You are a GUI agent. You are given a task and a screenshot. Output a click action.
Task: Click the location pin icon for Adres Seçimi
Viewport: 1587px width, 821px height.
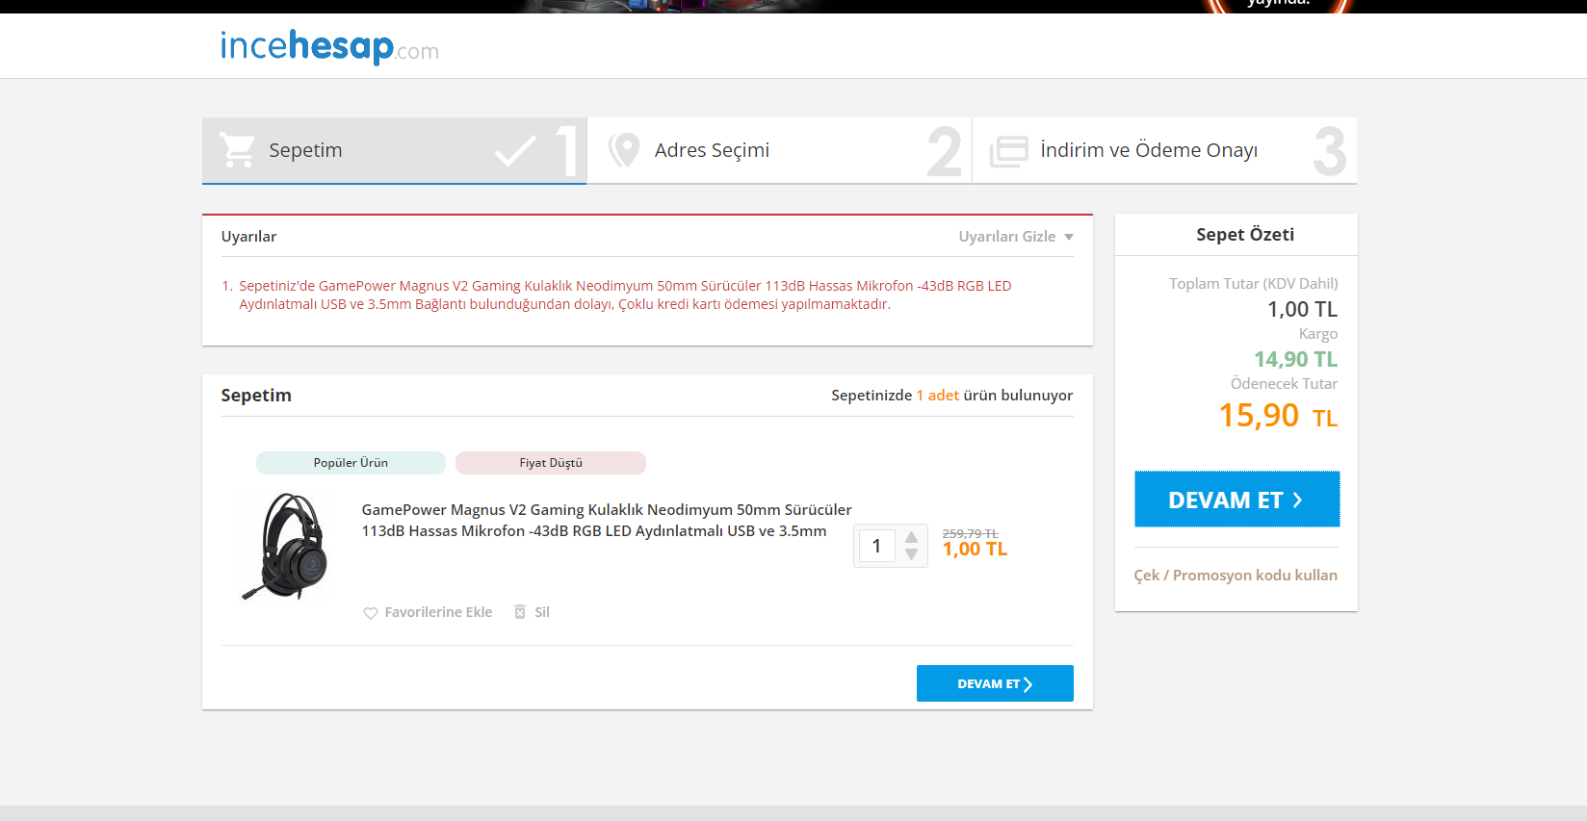[x=624, y=150]
